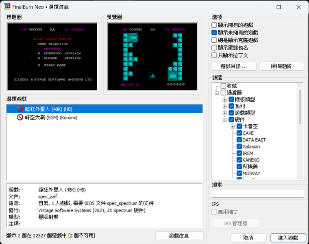Uncheck the 遊戲類型 filter checkbox
The image size is (309, 244).
[231, 113]
